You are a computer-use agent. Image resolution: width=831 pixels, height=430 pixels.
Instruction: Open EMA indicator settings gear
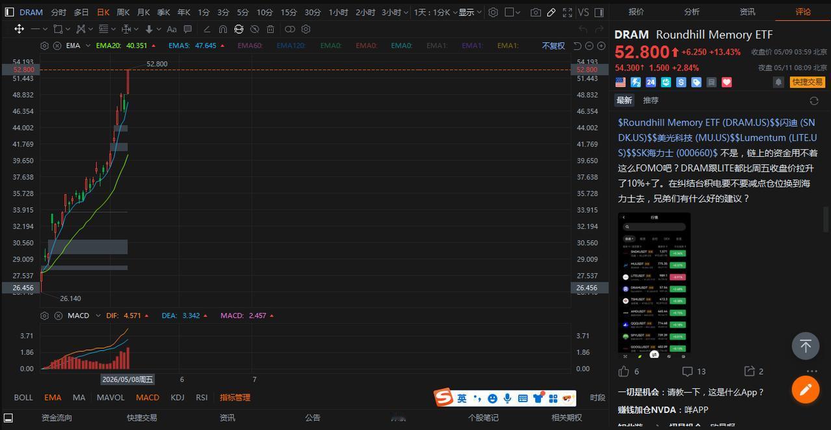[44, 46]
